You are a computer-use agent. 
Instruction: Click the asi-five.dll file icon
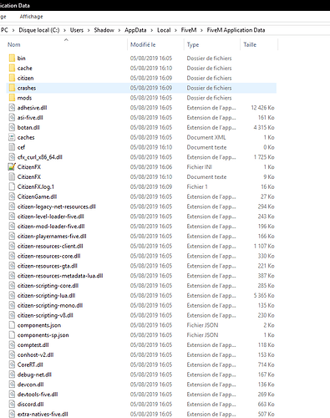point(12,117)
